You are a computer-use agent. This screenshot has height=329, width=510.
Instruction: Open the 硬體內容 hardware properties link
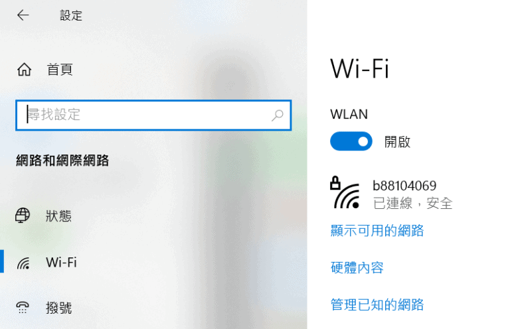click(x=357, y=267)
